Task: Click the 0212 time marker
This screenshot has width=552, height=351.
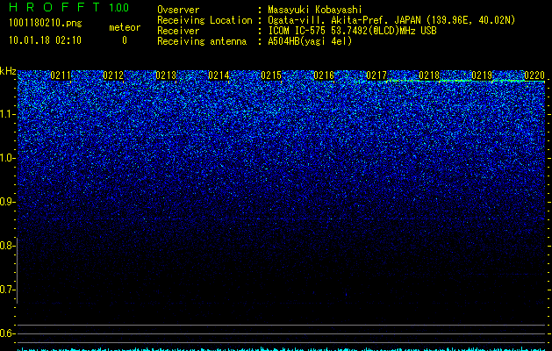Action: pos(113,75)
